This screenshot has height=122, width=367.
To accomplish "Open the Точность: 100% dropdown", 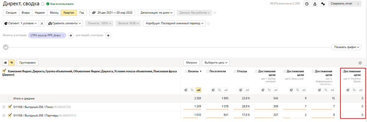I will click(99, 23).
